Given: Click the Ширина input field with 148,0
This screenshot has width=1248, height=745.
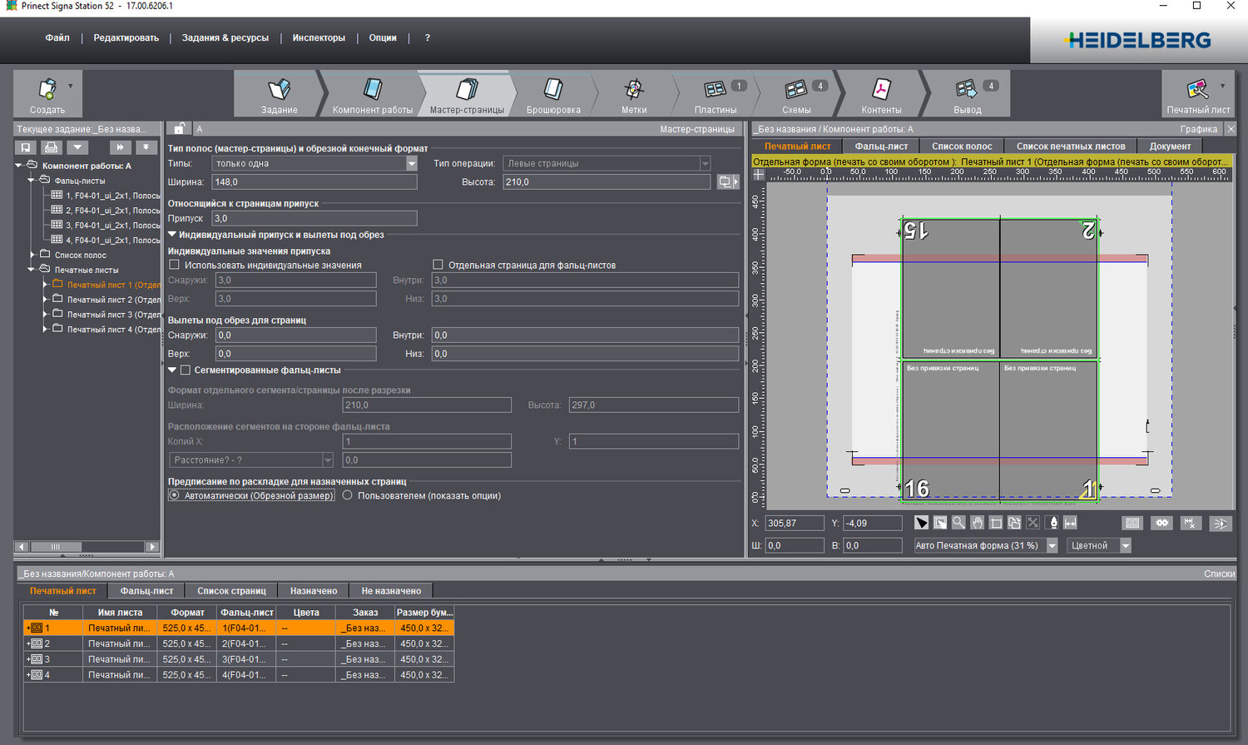Looking at the screenshot, I should [x=314, y=182].
